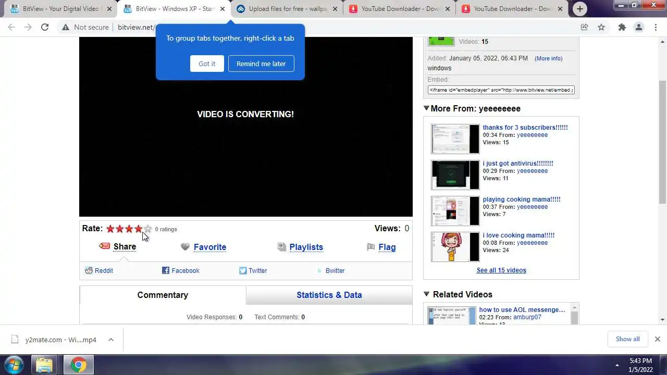
Task: Open i love cooking mama video link
Action: click(x=518, y=235)
